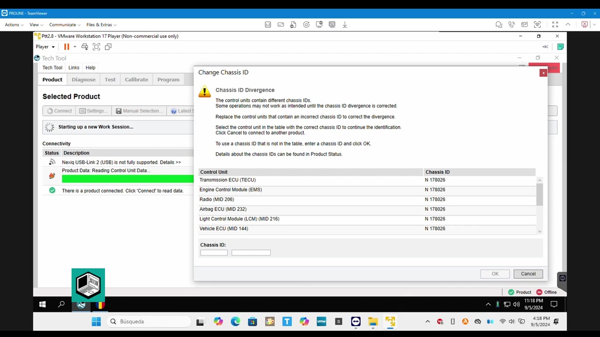This screenshot has height=337, width=600.
Task: Open the VMware Player dropdown menu
Action: pos(45,47)
